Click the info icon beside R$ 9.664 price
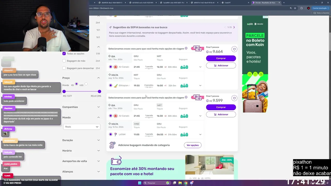This screenshot has height=186, width=331. pyautogui.click(x=207, y=52)
